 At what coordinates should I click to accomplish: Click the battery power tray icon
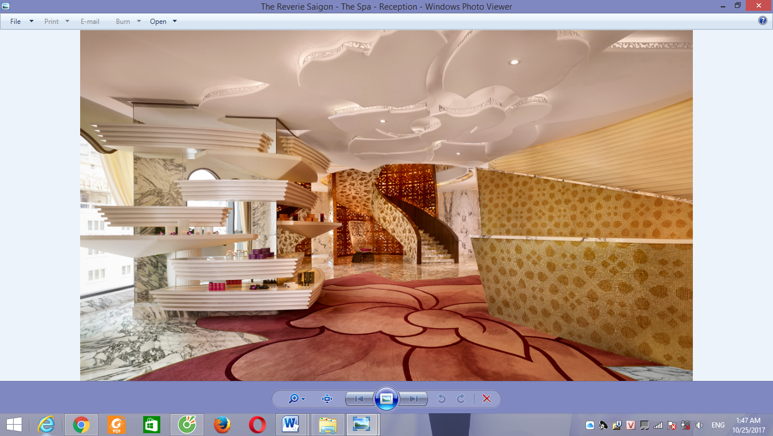(x=685, y=425)
